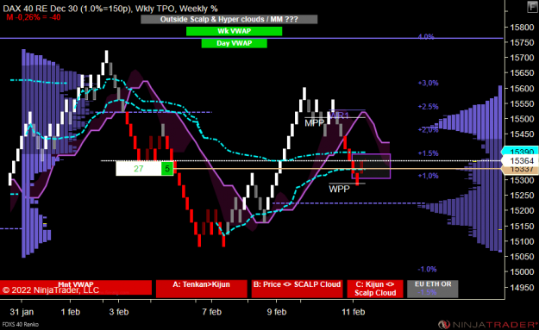Click the +3,0% level label
Screen dimensions: 539x330
(x=428, y=83)
